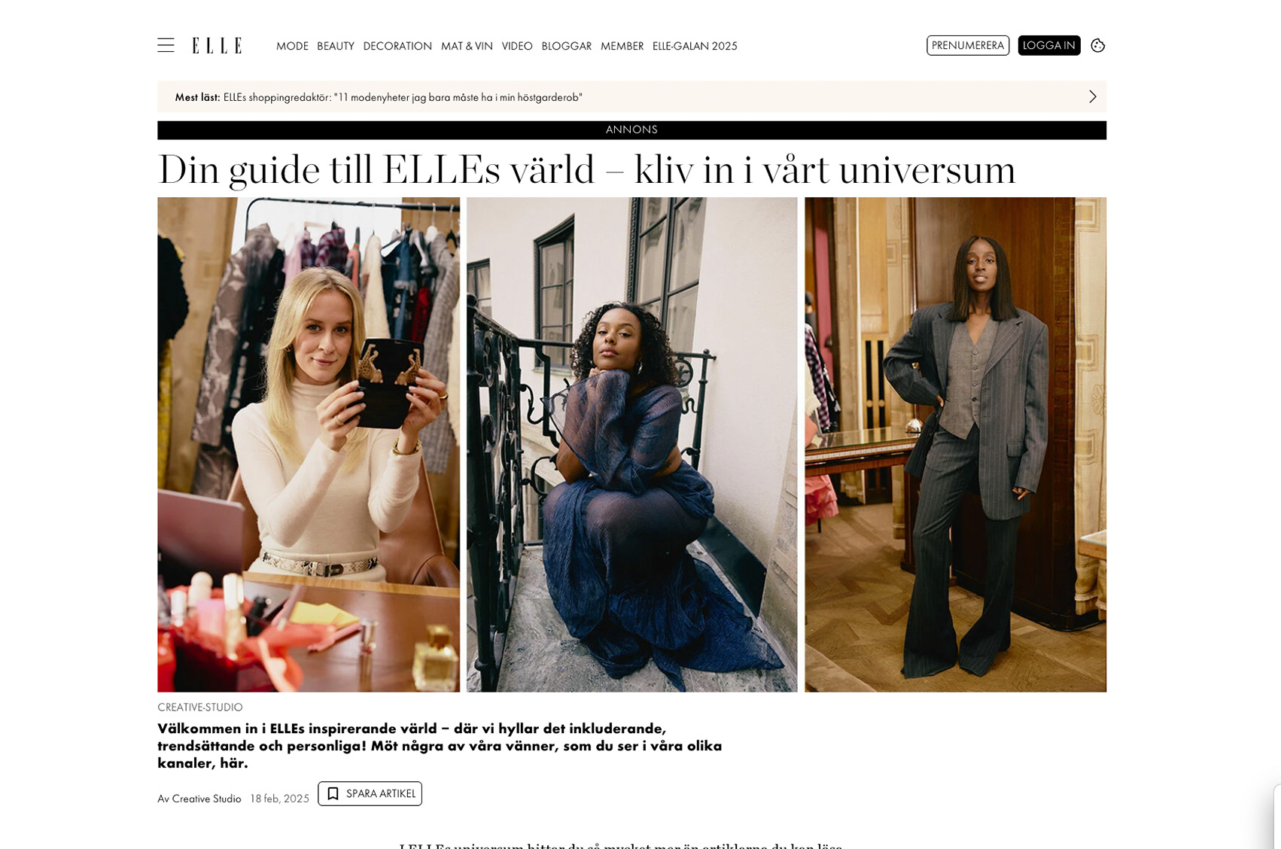Open the VIDEO section

point(517,46)
